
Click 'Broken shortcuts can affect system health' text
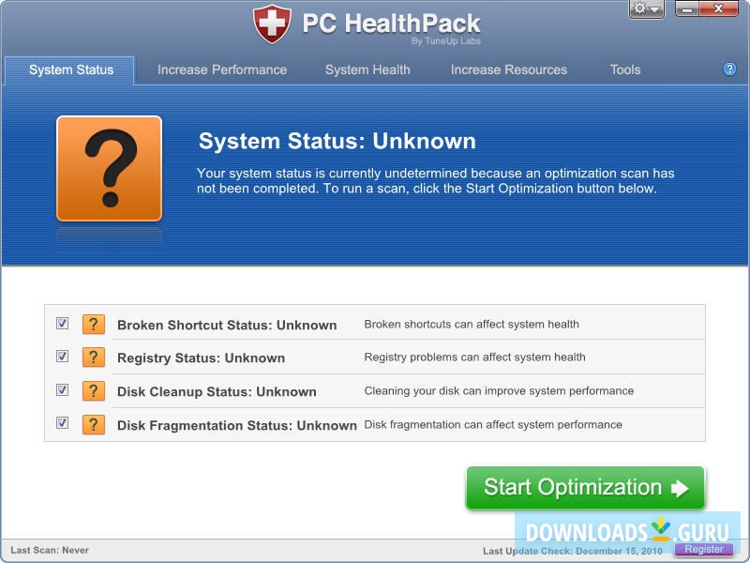tap(472, 324)
